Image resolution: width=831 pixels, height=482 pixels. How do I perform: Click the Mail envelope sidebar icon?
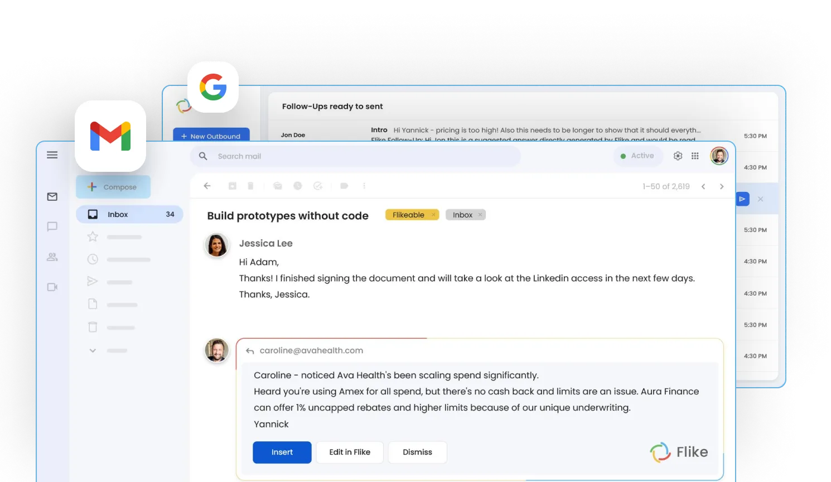52,197
